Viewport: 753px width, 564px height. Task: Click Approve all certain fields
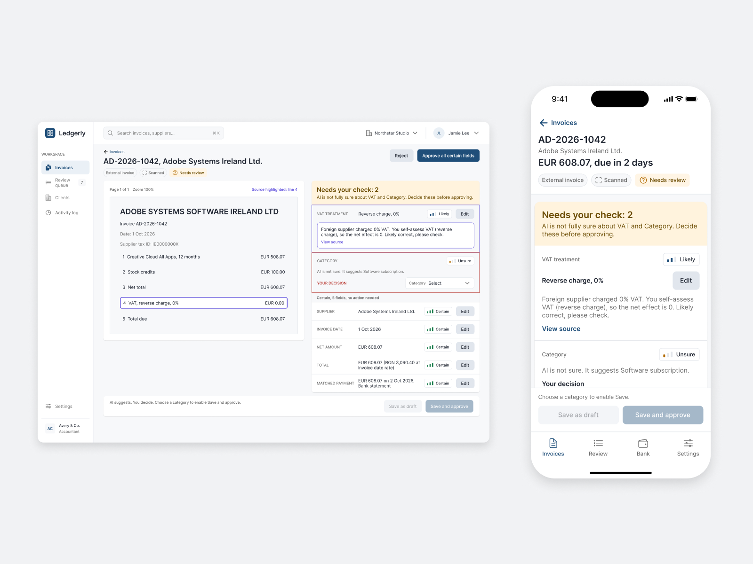coord(448,156)
